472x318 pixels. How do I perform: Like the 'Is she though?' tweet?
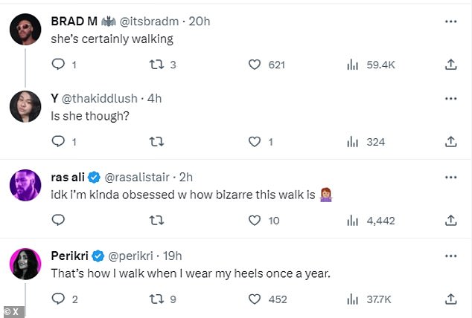point(255,141)
